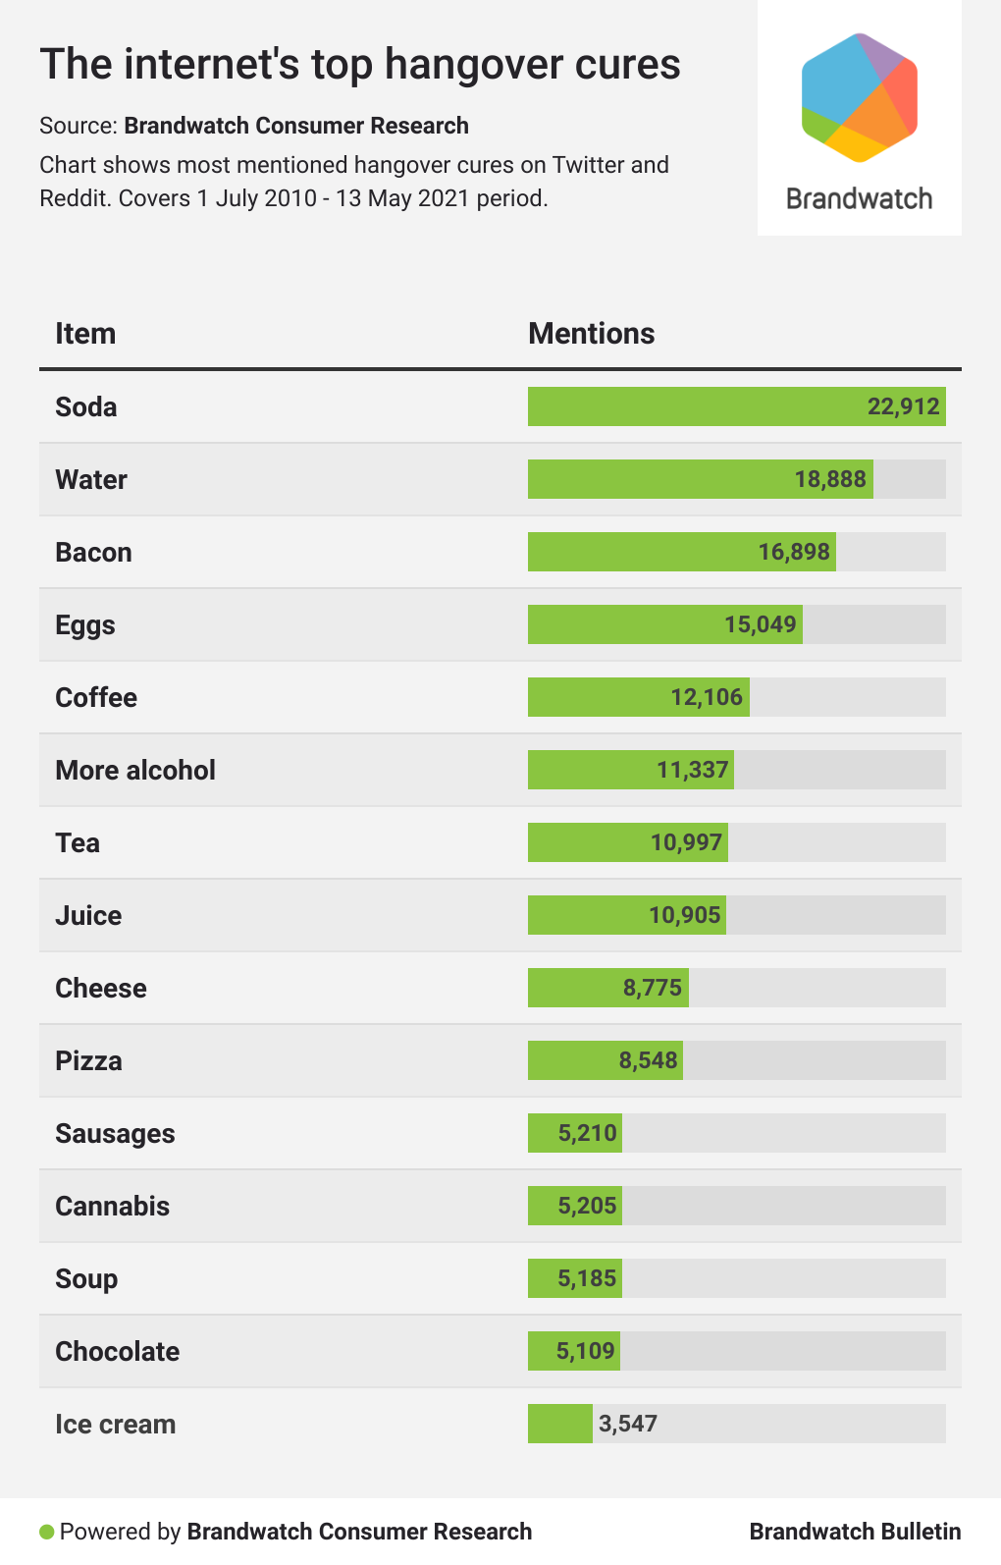Click the Brandwatch hexagon logo
The height and width of the screenshot is (1565, 1001).
859,97
